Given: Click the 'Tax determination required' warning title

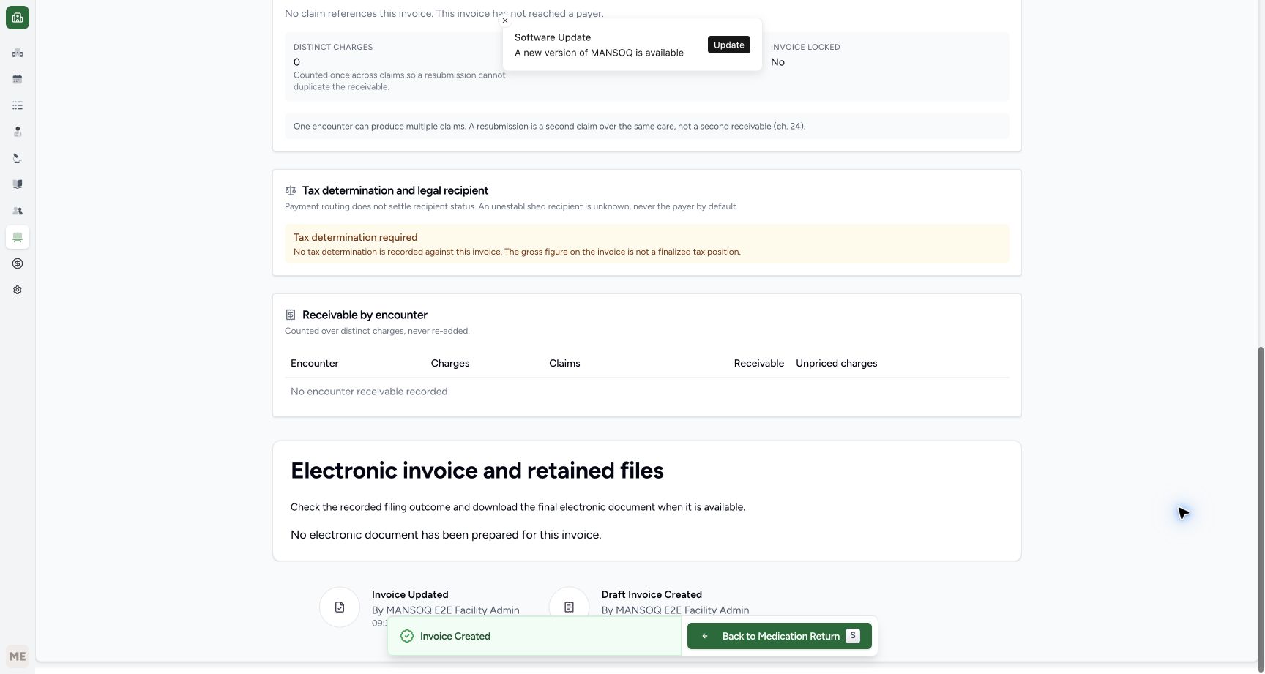Looking at the screenshot, I should tap(355, 237).
